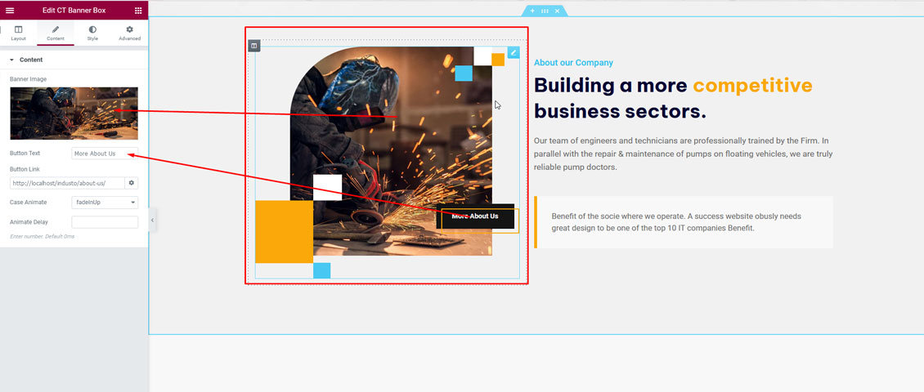Open the Case Animate dropdown
Image resolution: width=924 pixels, height=392 pixels.
point(105,202)
